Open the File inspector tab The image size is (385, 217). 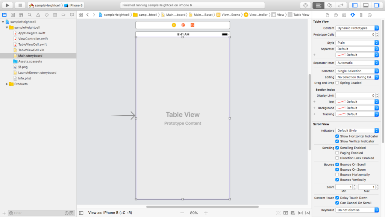tap(327, 15)
